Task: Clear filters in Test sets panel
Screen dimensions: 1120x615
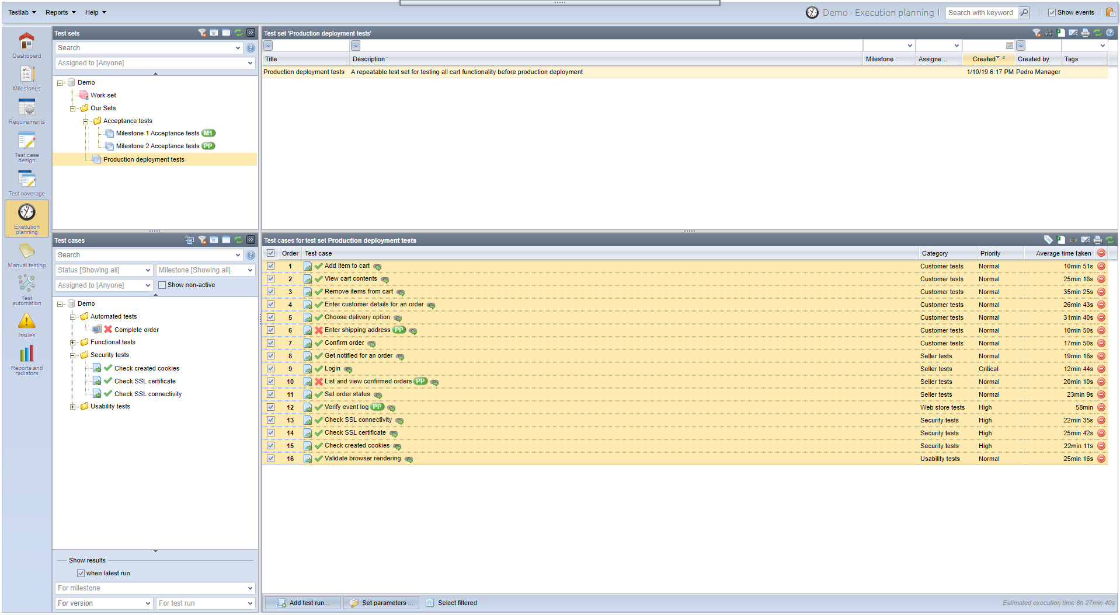Action: point(202,33)
